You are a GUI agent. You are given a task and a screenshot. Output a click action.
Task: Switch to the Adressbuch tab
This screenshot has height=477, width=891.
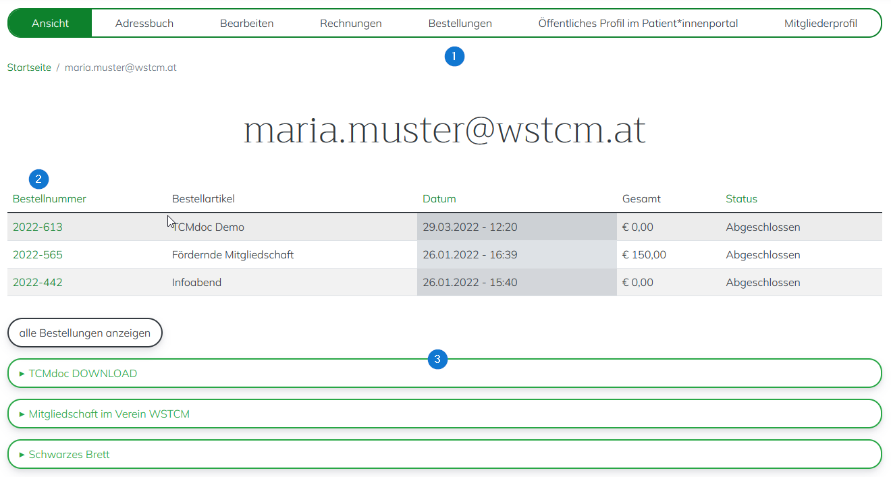click(x=144, y=24)
